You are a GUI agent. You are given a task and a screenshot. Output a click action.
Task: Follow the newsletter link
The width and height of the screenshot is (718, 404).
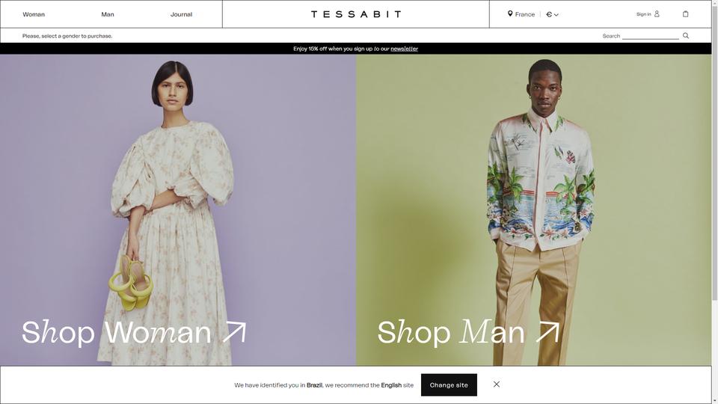click(405, 49)
